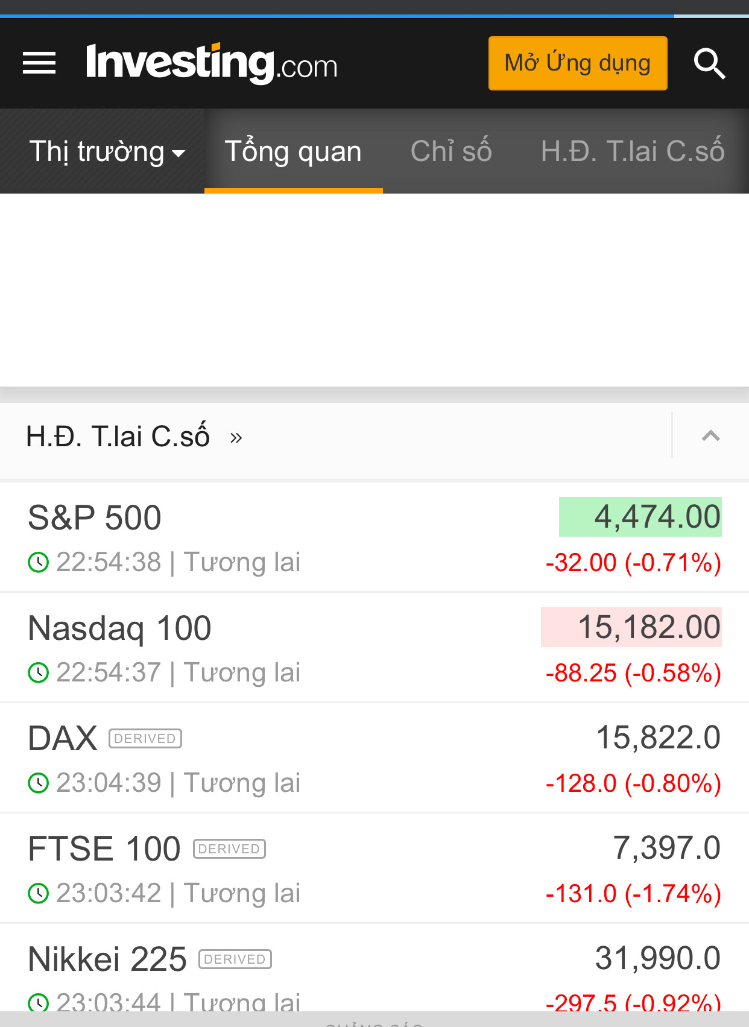Collapse the H.Đ. T.lai C.số section
Screen dimensions: 749x1027
click(x=711, y=436)
